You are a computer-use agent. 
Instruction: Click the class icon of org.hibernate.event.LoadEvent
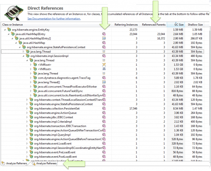coord(31,143)
